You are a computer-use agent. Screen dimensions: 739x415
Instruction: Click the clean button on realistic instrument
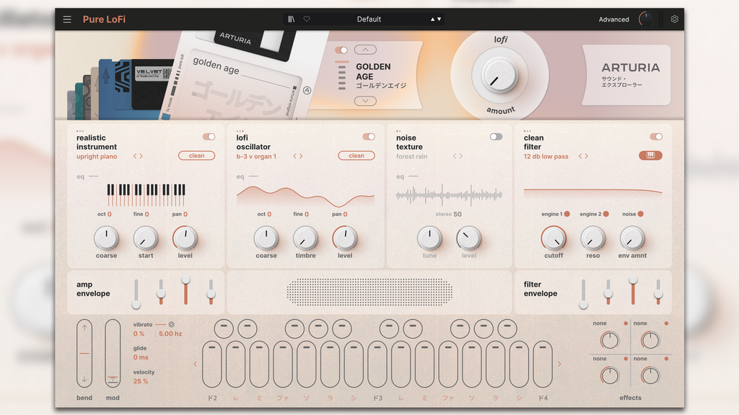196,155
